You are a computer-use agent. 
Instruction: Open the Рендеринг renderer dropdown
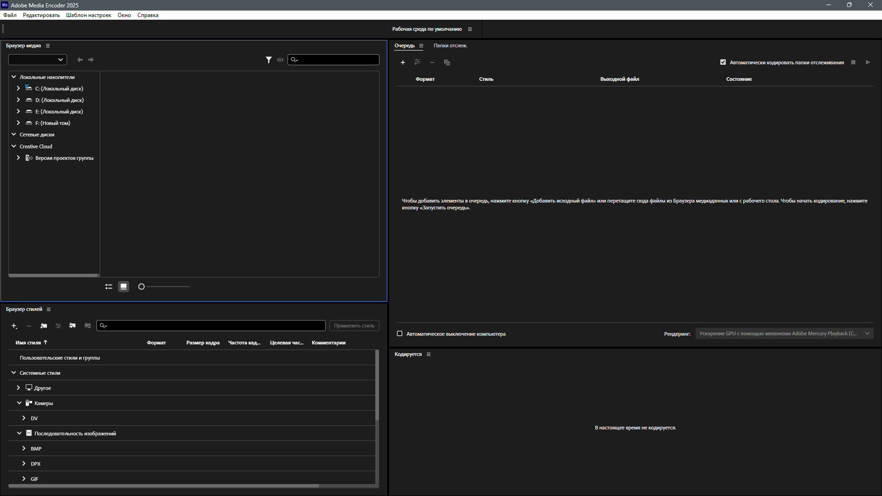784,334
